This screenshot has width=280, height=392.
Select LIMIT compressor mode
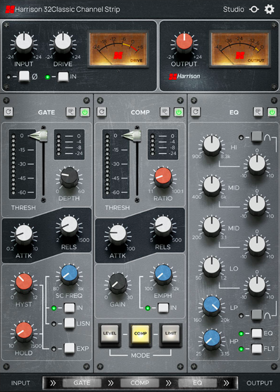tap(170, 335)
